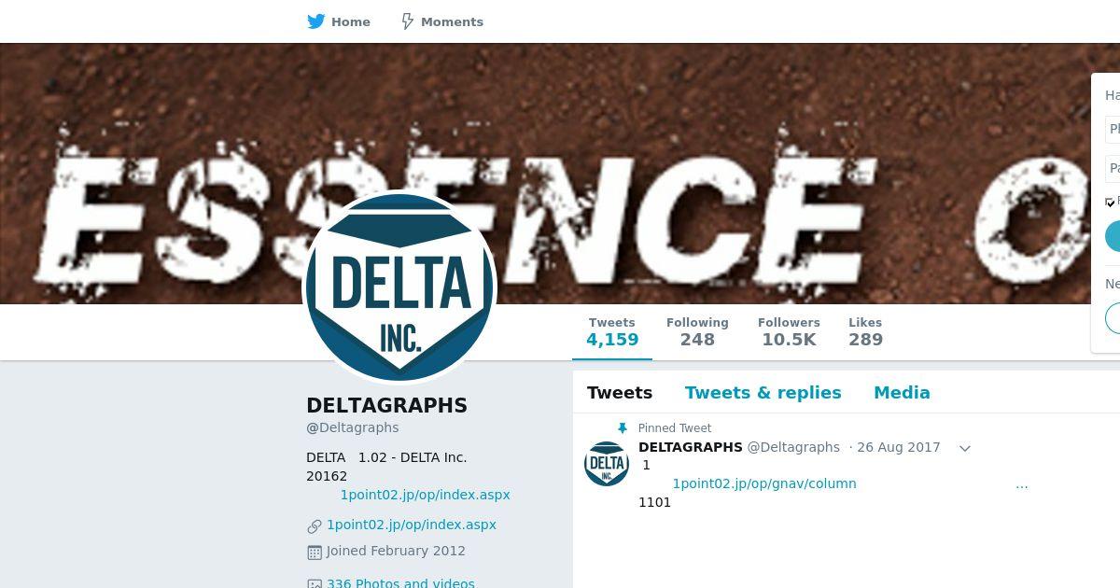This screenshot has width=1120, height=588.
Task: Open the 289 Likes page
Action: 865,332
